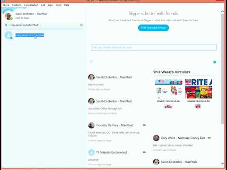Click Timothy De Prey avatar

[91, 125]
